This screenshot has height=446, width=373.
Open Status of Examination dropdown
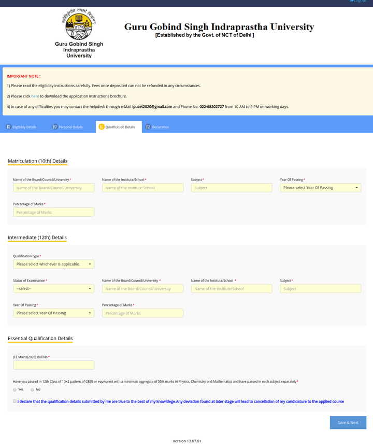[x=54, y=289]
